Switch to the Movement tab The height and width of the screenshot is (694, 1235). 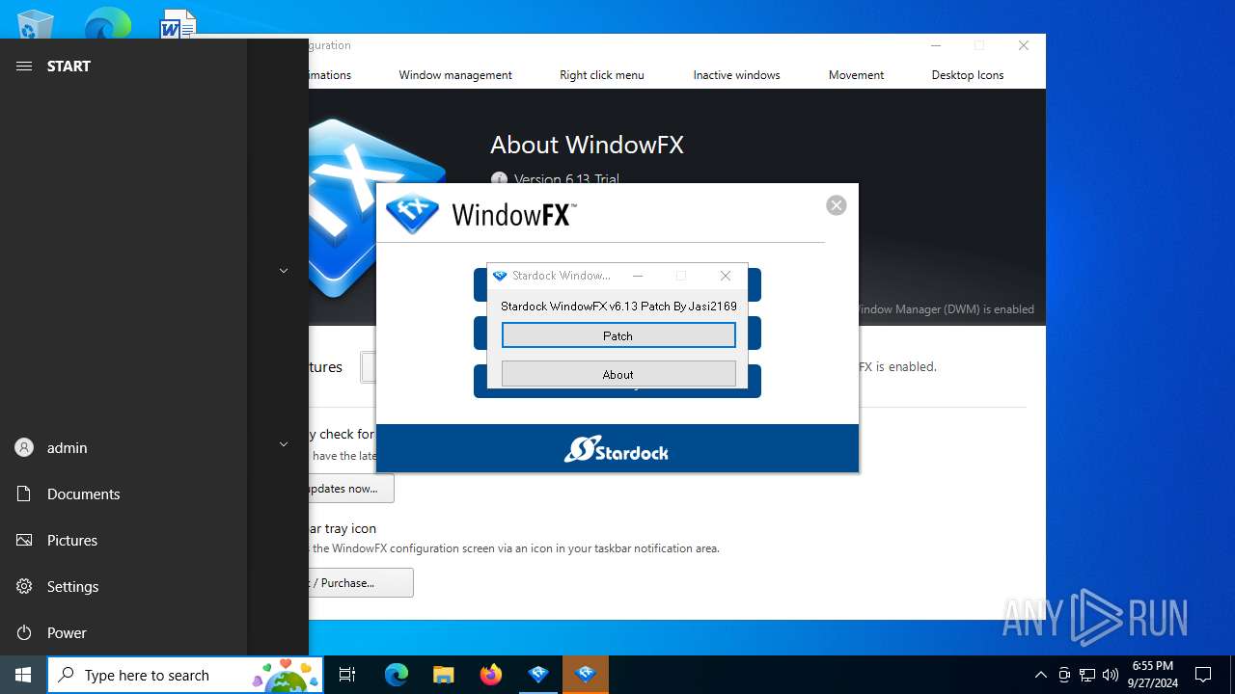[856, 75]
